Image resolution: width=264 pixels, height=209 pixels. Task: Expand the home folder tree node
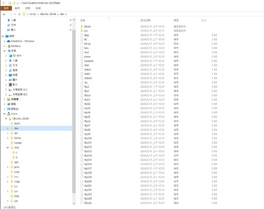[x=8, y=138]
